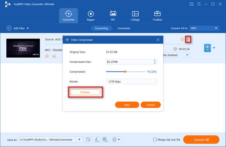Expand the arrow beside settings gear
This screenshot has width=226, height=147.
[119, 139]
